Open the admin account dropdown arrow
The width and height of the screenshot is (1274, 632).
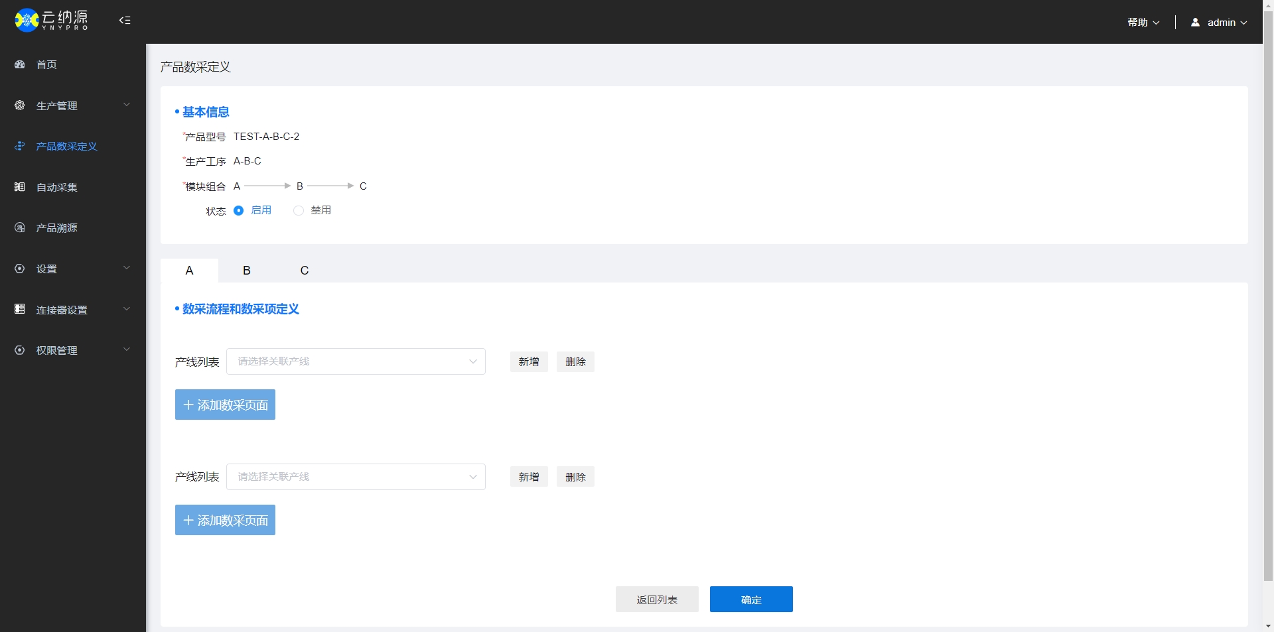click(1244, 23)
